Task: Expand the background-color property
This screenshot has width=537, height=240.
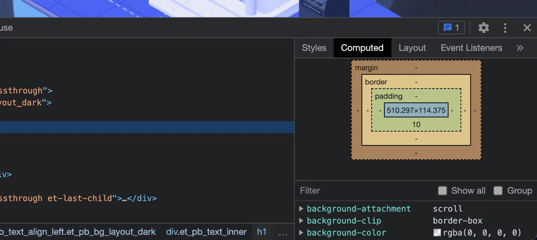Action: [x=301, y=233]
